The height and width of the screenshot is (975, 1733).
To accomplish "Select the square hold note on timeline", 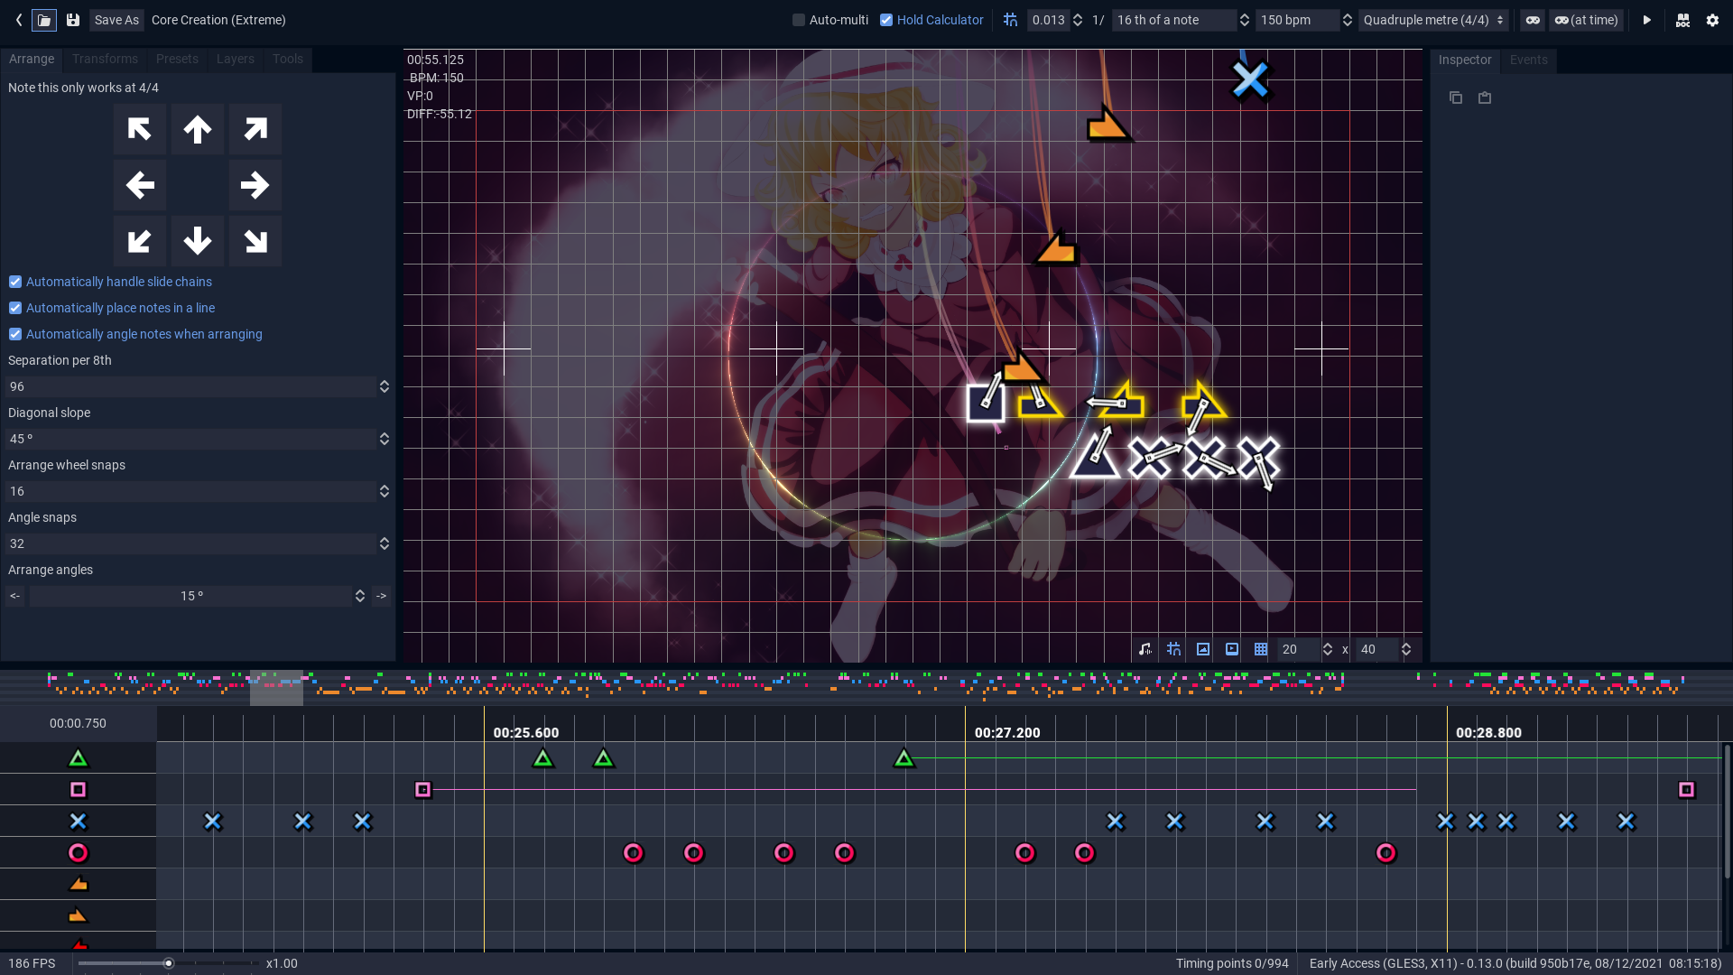I will [423, 790].
